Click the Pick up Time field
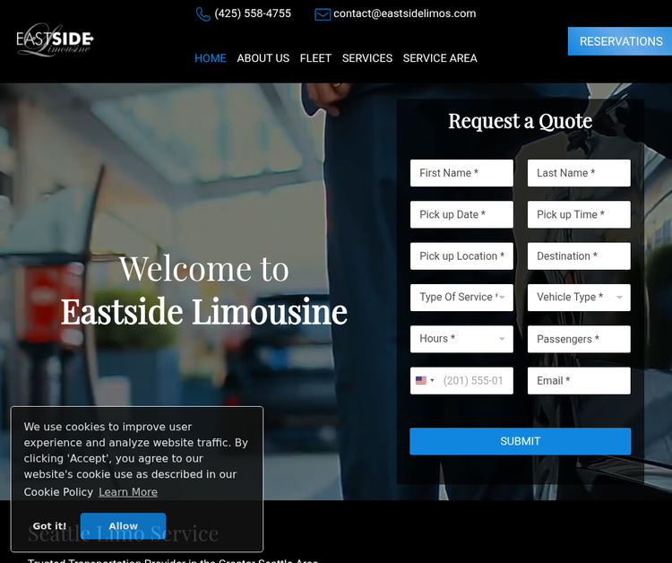672x563 pixels. tap(579, 214)
